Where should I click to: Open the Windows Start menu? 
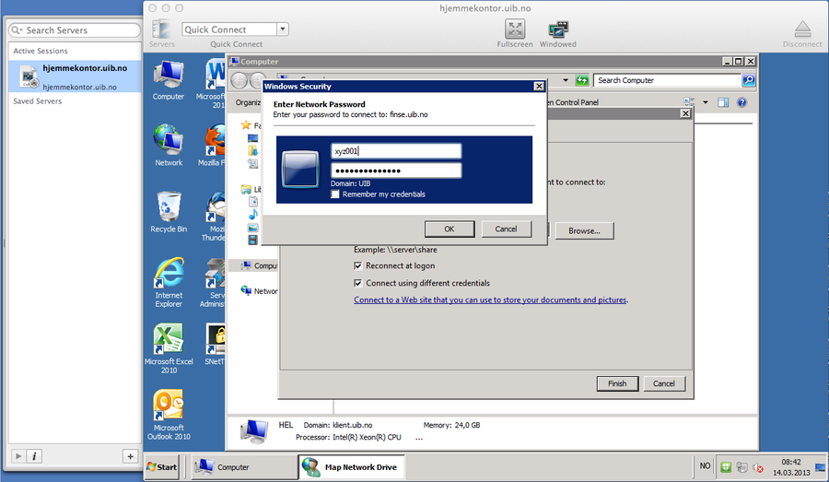162,467
